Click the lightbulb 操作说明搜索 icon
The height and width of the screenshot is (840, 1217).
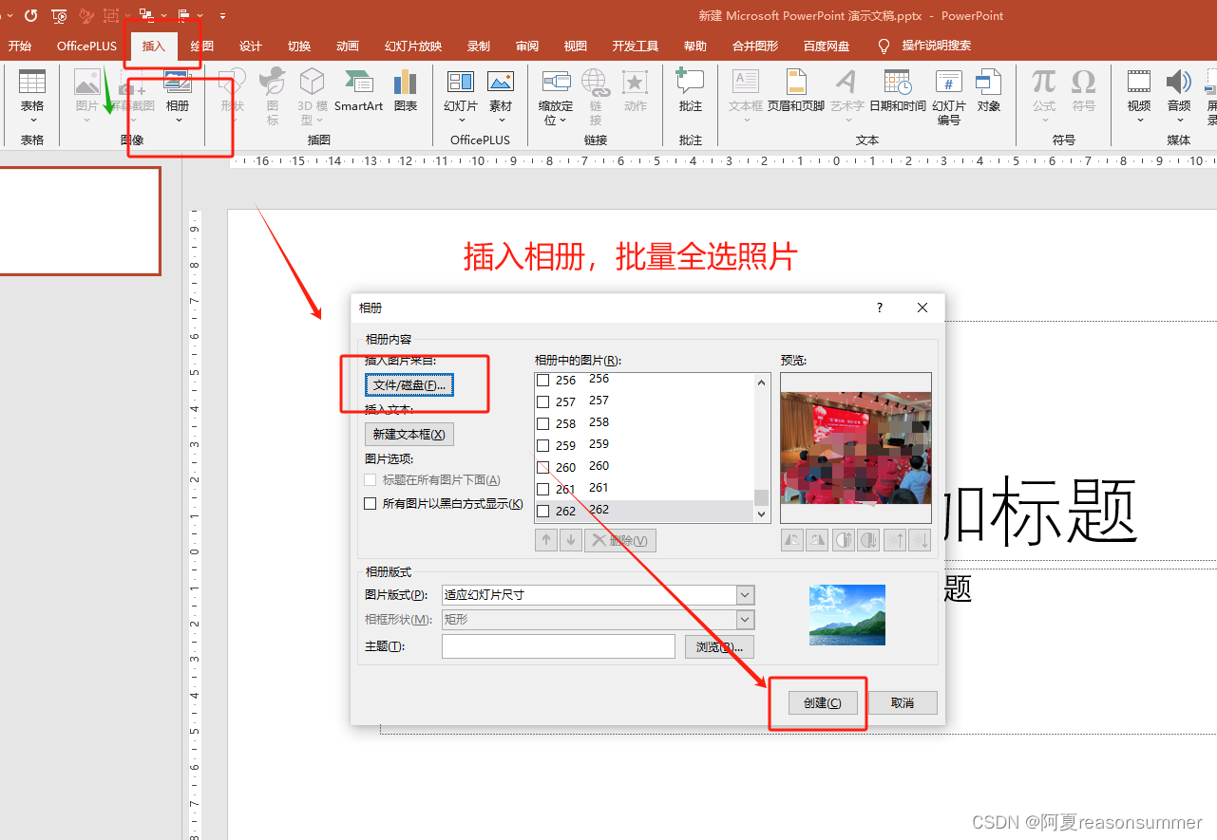(884, 46)
